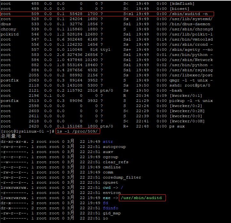Select the -bash process entry
Image resolution: width=231 pixels, height=223 pixels.
pyautogui.click(x=176, y=90)
